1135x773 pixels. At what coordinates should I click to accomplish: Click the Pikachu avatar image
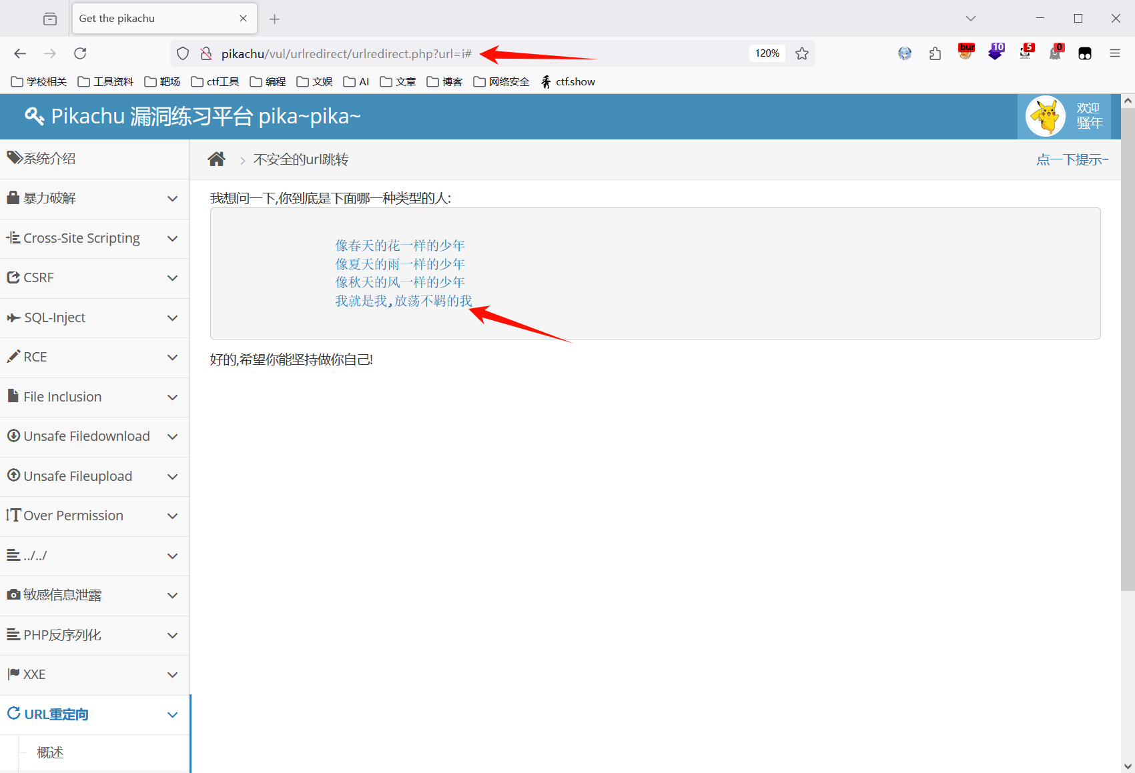point(1046,116)
